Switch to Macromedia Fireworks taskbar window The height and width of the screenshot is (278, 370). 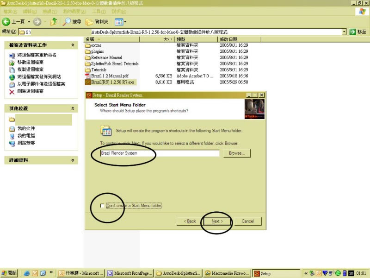(x=227, y=273)
